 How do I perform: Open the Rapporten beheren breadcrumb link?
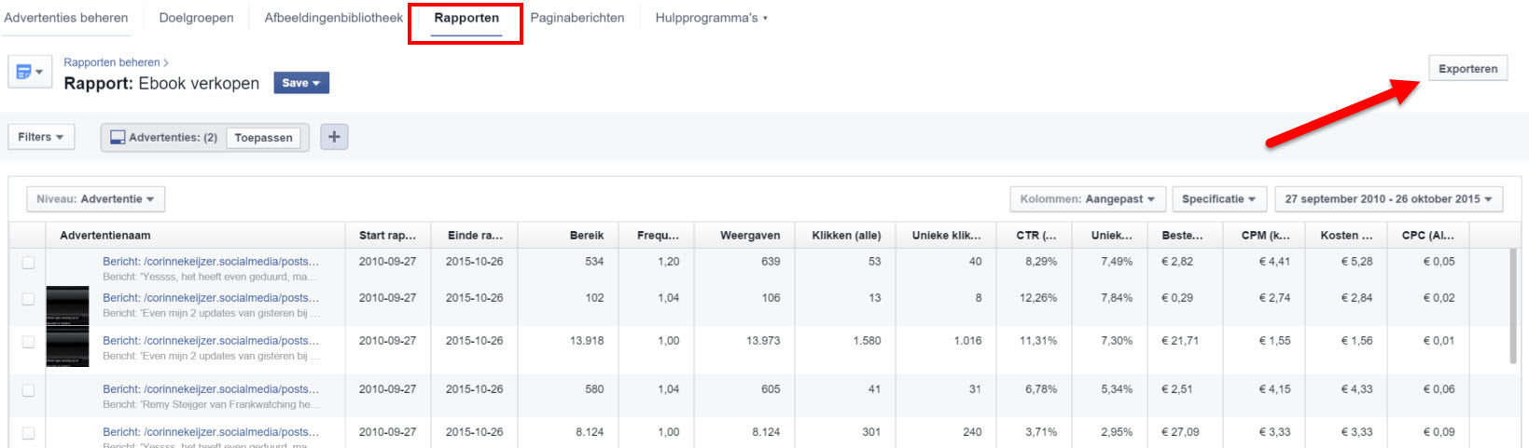click(x=112, y=62)
